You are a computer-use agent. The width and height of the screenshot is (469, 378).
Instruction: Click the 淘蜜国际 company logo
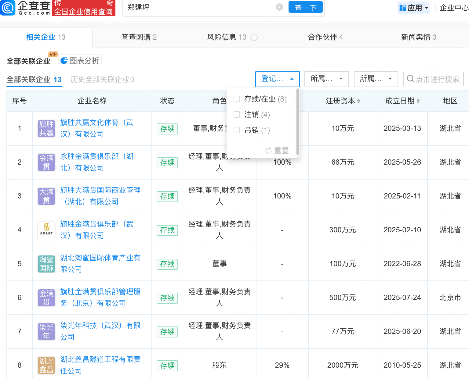pyautogui.click(x=46, y=264)
